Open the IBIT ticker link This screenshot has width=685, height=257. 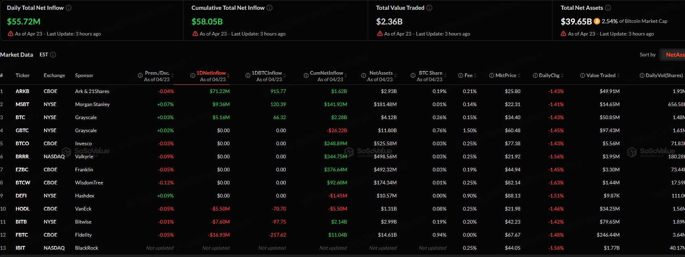(20, 248)
